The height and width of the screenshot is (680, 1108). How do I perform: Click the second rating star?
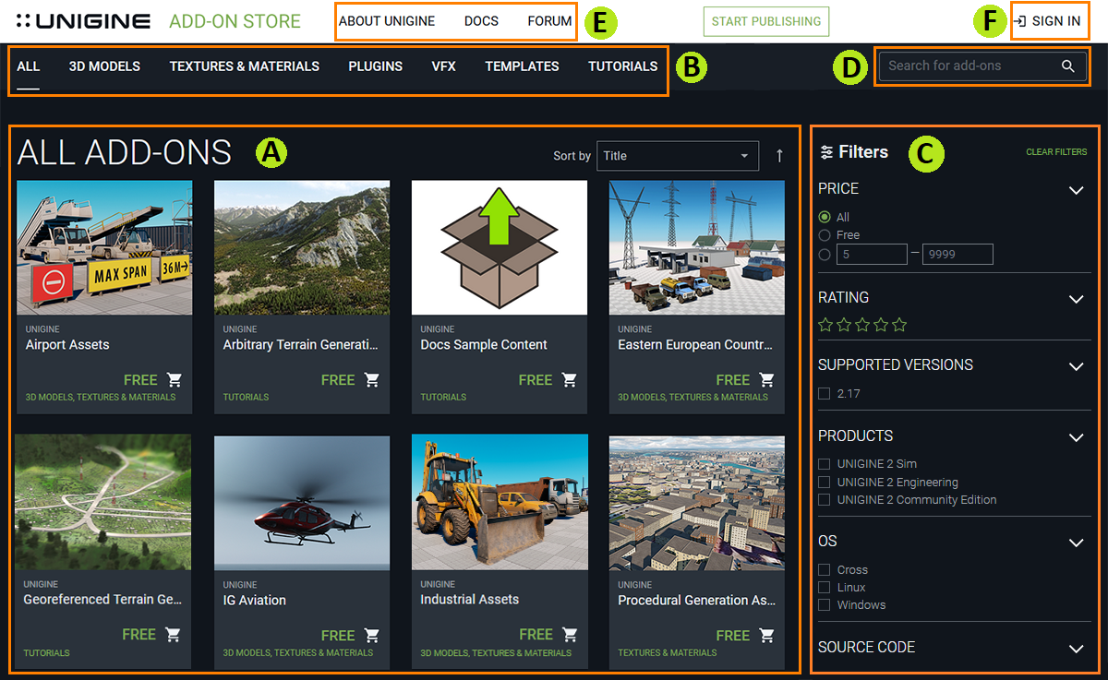pyautogui.click(x=844, y=325)
